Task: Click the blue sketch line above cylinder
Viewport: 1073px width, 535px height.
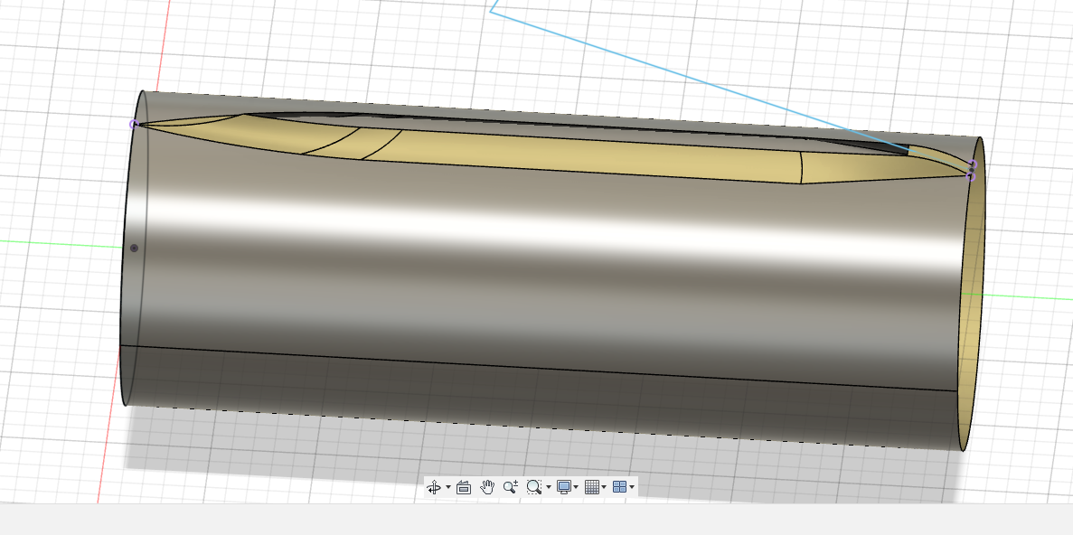Action: [687, 79]
